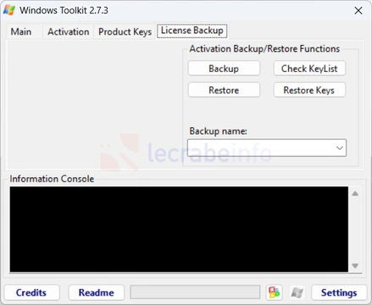
Task: Click the Restore Keys button
Action: (x=309, y=90)
